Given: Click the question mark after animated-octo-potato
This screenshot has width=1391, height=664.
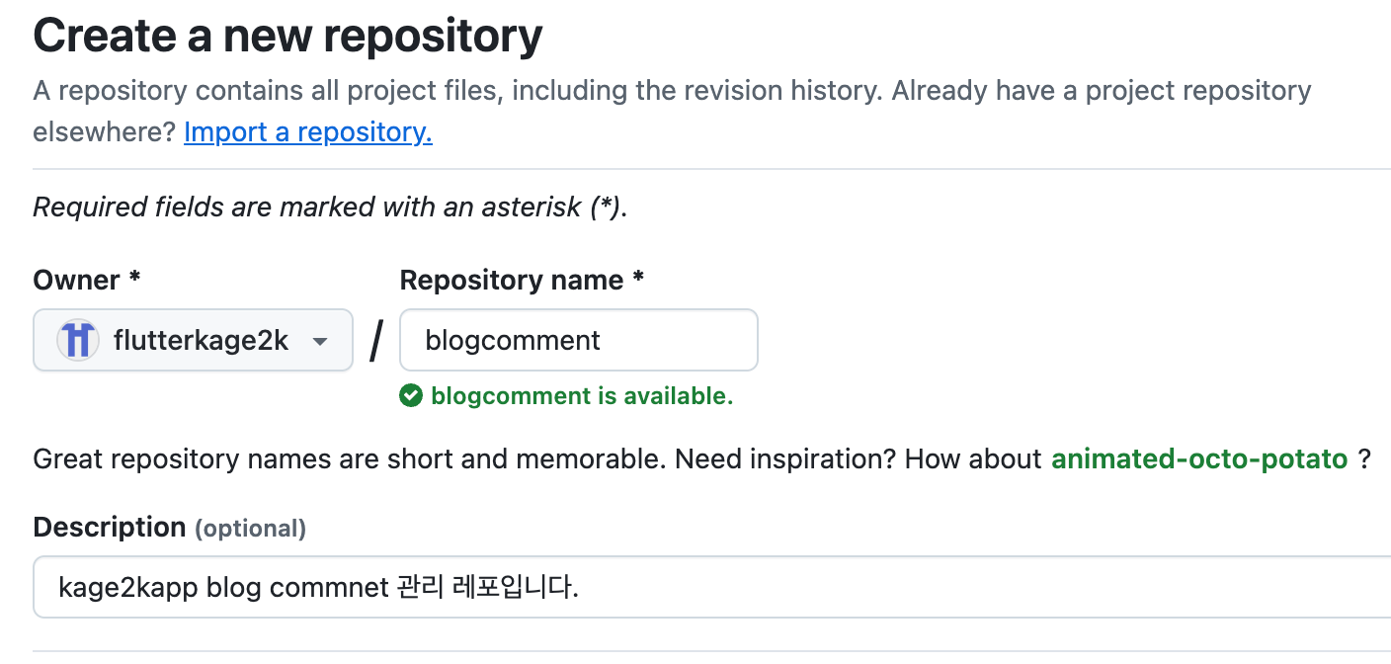Looking at the screenshot, I should click(1363, 458).
